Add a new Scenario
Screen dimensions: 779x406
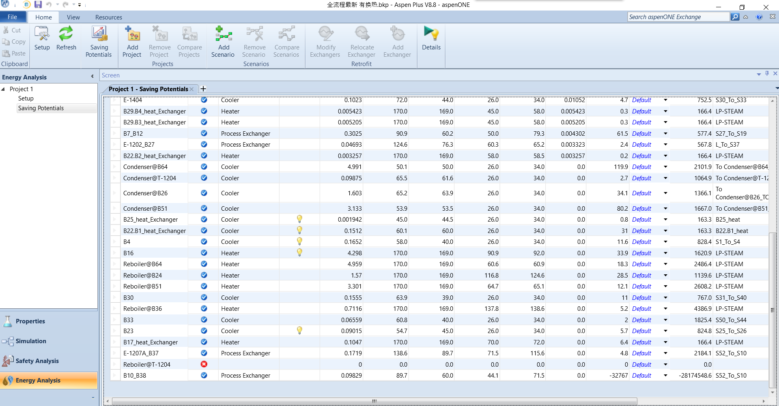[223, 42]
